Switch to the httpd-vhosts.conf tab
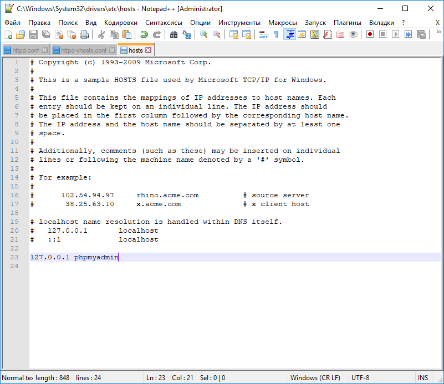The width and height of the screenshot is (444, 384). [x=83, y=50]
